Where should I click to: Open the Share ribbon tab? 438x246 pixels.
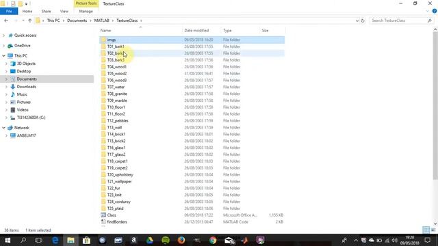46,11
